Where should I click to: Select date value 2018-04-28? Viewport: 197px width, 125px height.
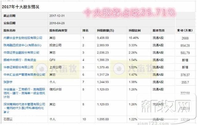click(57, 23)
